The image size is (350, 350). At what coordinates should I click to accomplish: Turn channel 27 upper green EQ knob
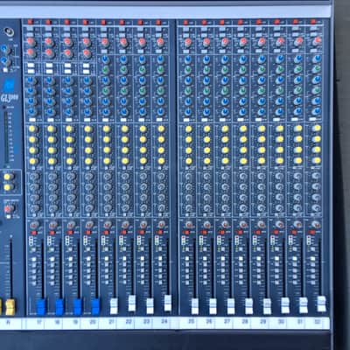(x=225, y=70)
